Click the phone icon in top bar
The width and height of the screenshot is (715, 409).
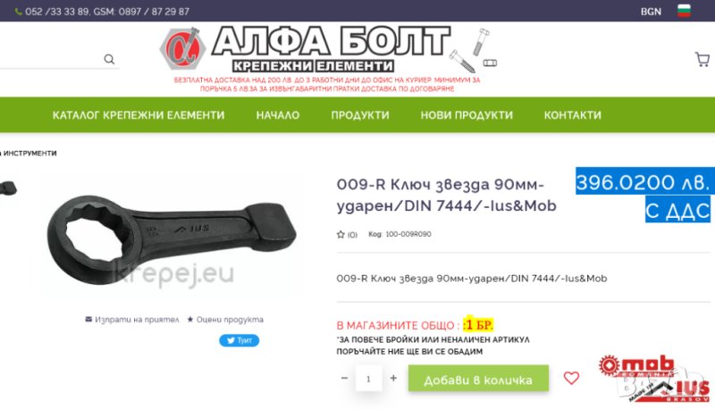(18, 12)
